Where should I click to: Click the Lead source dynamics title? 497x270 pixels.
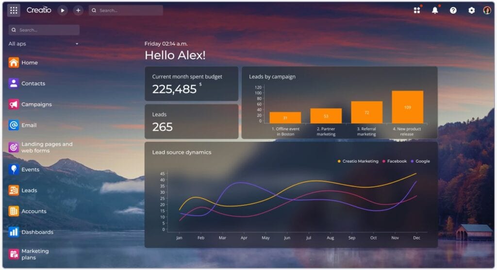tap(182, 152)
